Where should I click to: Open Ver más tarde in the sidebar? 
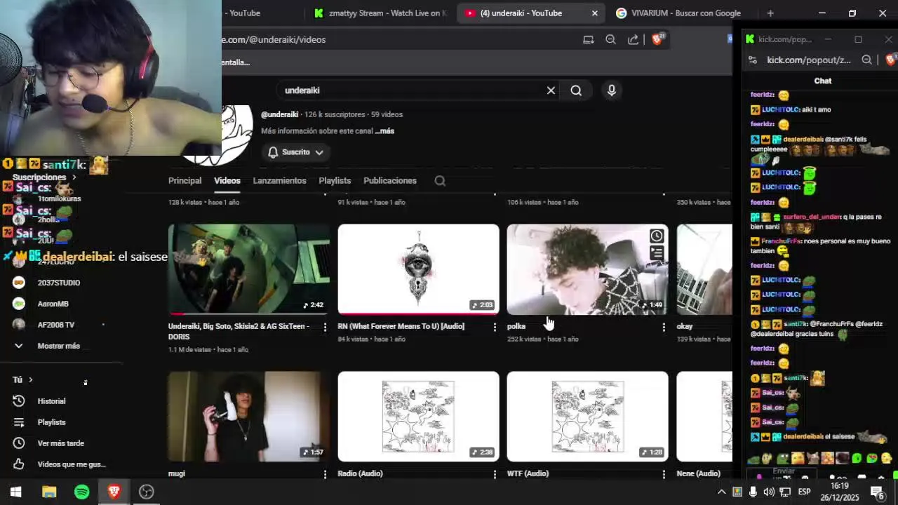pos(61,443)
